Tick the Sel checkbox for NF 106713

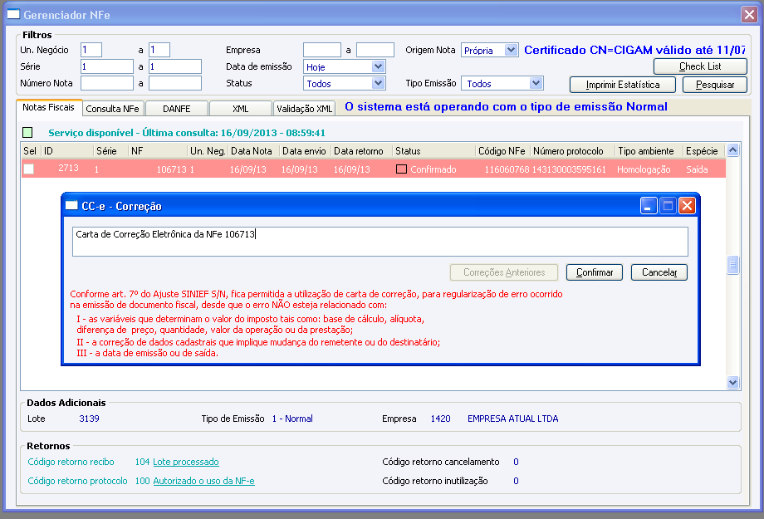tap(29, 169)
